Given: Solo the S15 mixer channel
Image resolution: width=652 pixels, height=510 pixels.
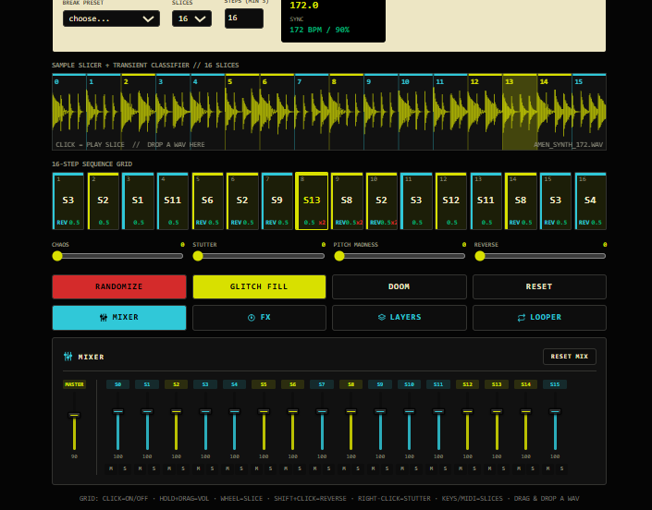Looking at the screenshot, I should (561, 468).
